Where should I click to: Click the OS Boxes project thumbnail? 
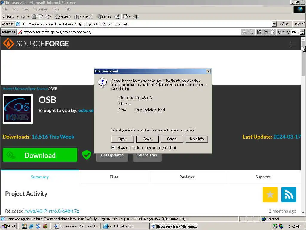coord(18,109)
